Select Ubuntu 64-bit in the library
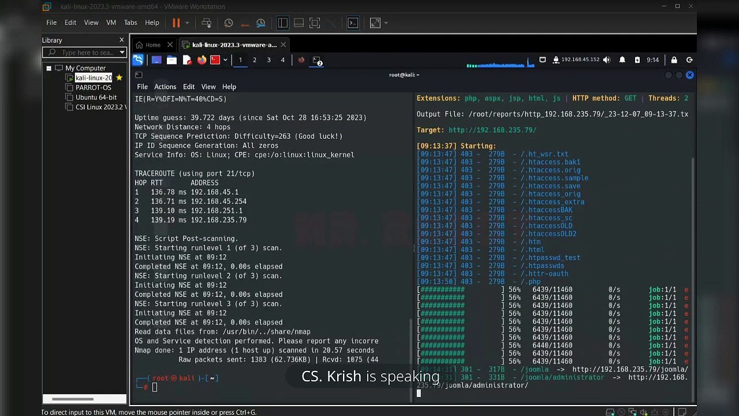 (96, 98)
